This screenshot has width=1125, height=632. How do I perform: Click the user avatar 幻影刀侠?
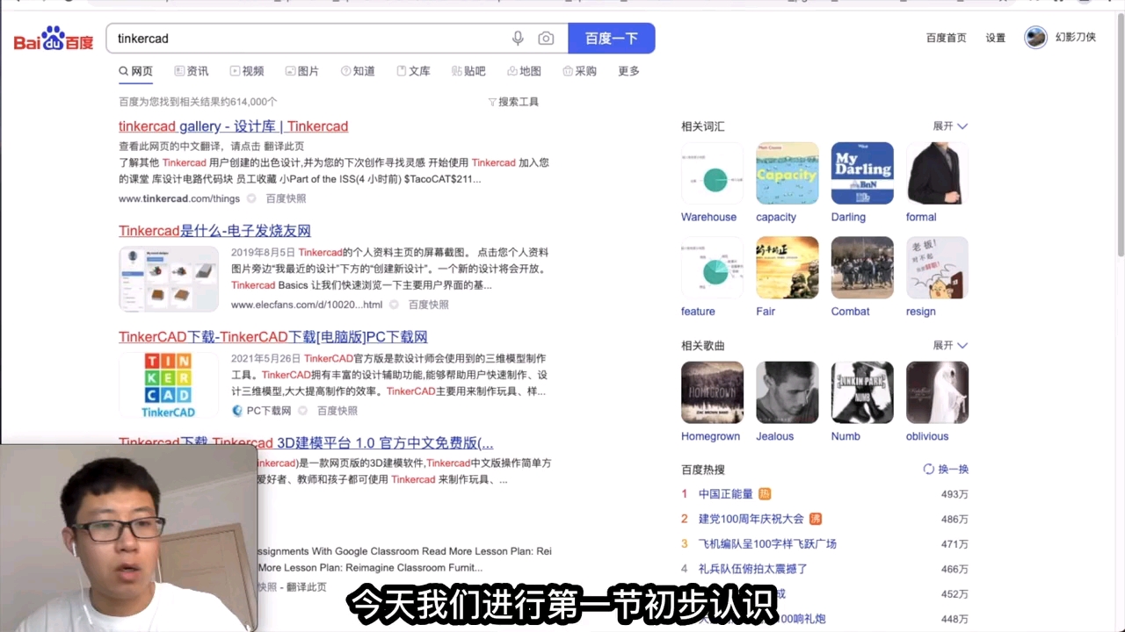[1036, 38]
